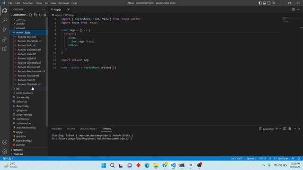The width and height of the screenshot is (303, 170).
Task: Open the Search view in activity bar
Action: click(x=5, y=20)
